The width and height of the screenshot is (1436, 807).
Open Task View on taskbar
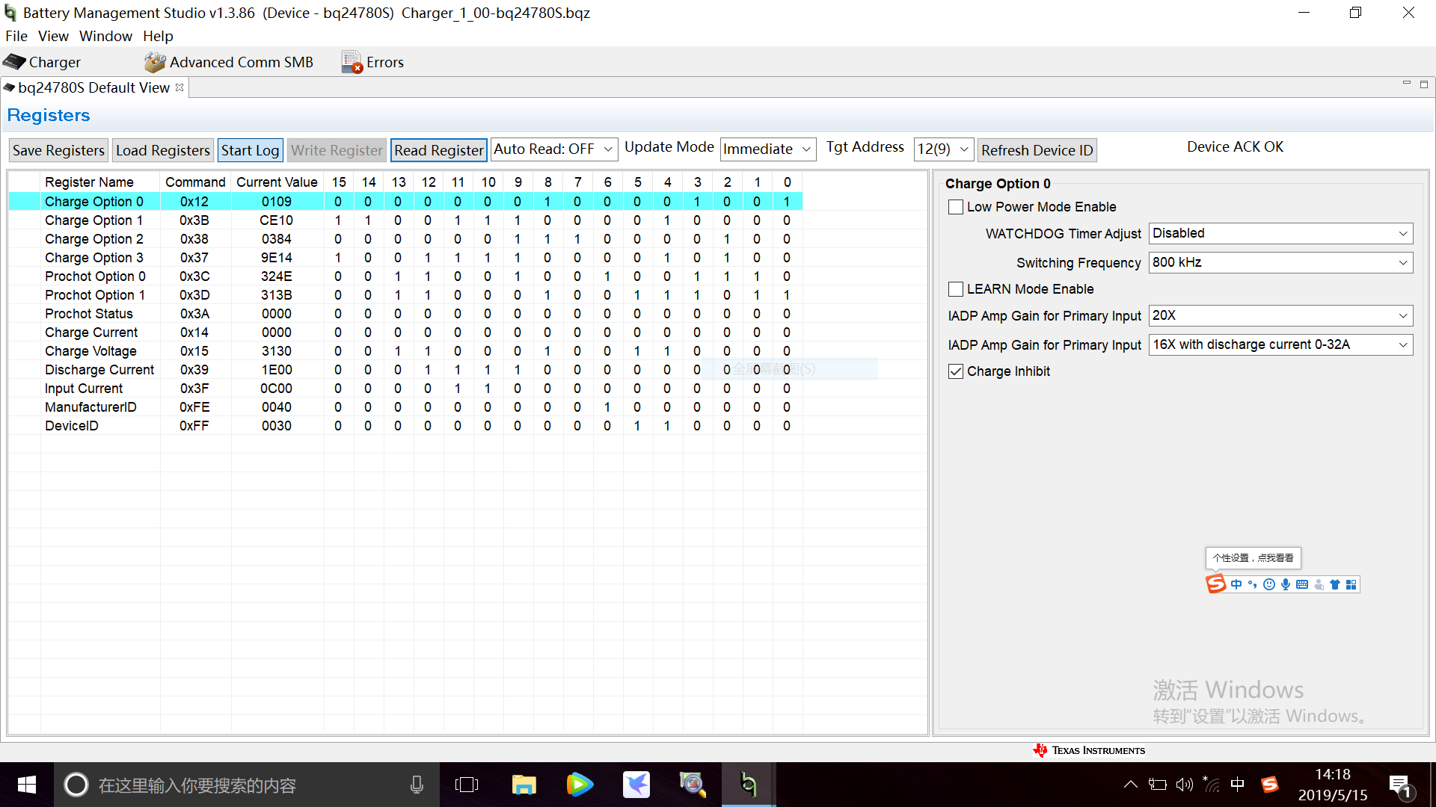coord(467,785)
